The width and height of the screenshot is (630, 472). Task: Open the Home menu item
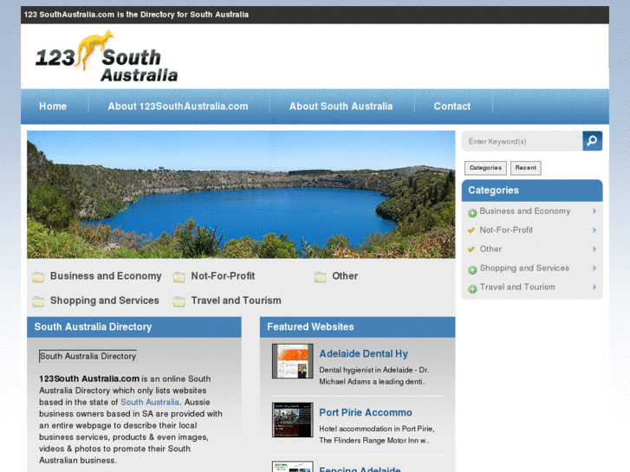53,107
